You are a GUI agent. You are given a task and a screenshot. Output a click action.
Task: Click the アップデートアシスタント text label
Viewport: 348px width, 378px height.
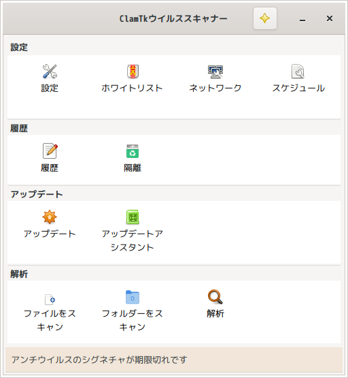(133, 240)
